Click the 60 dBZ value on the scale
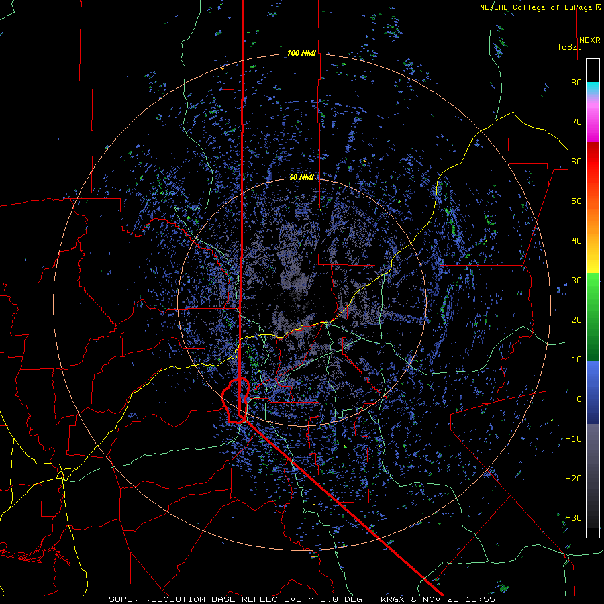Image resolution: width=604 pixels, height=604 pixels. coord(576,161)
